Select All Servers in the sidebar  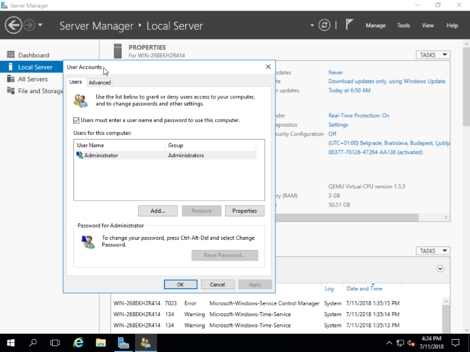33,79
